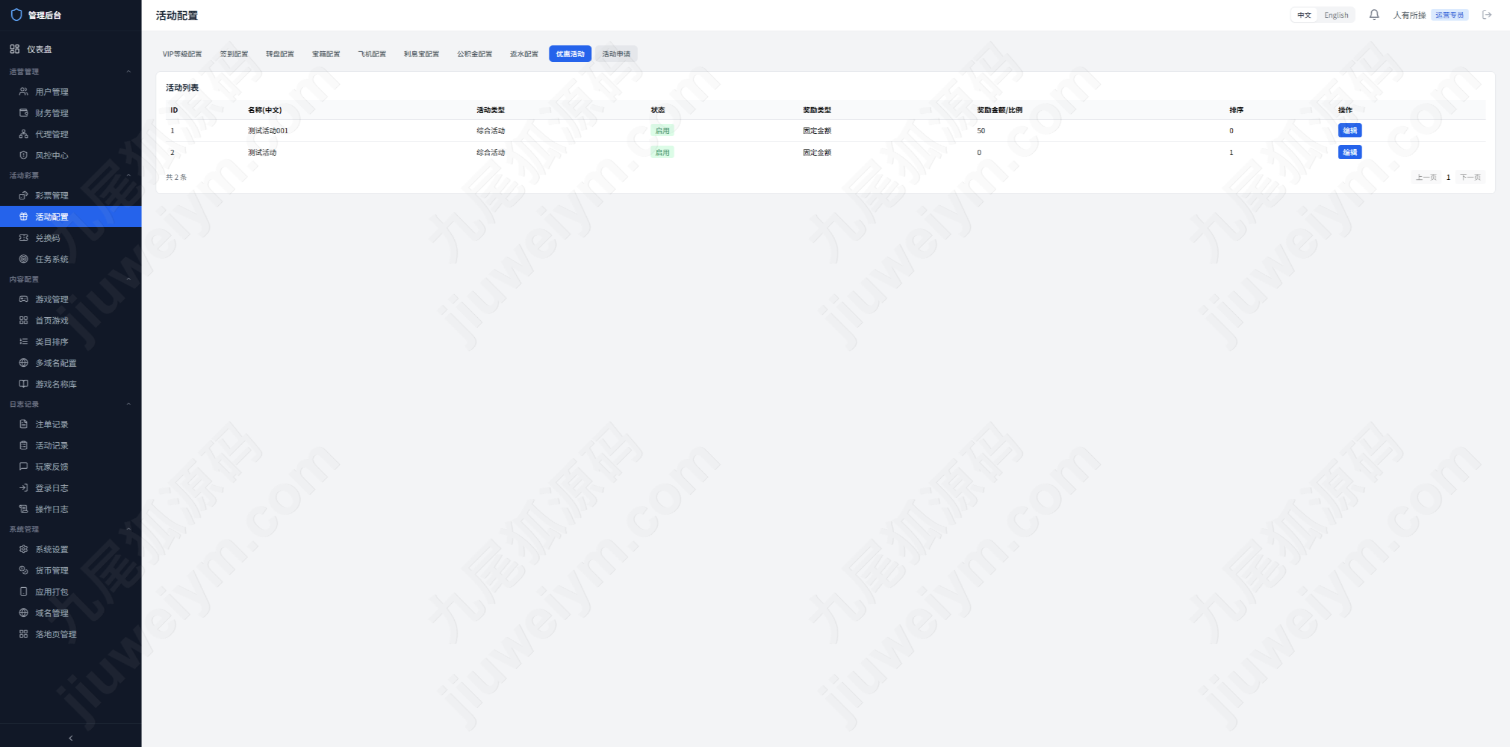Screen dimensions: 1510x747
Task: Switch language to English
Action: coord(1336,15)
